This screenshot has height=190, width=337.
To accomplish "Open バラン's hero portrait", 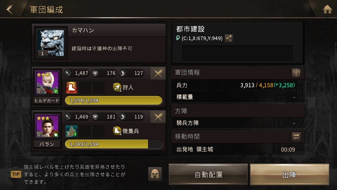I will pos(47,126).
